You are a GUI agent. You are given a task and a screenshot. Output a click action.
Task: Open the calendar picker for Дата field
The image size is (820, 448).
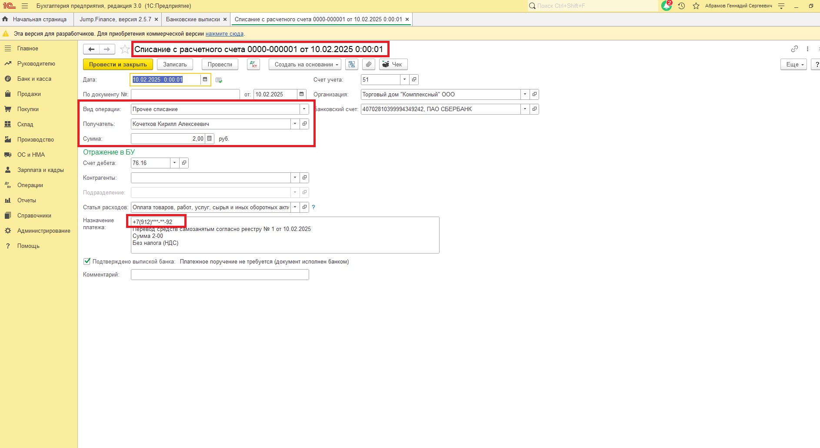(x=205, y=79)
